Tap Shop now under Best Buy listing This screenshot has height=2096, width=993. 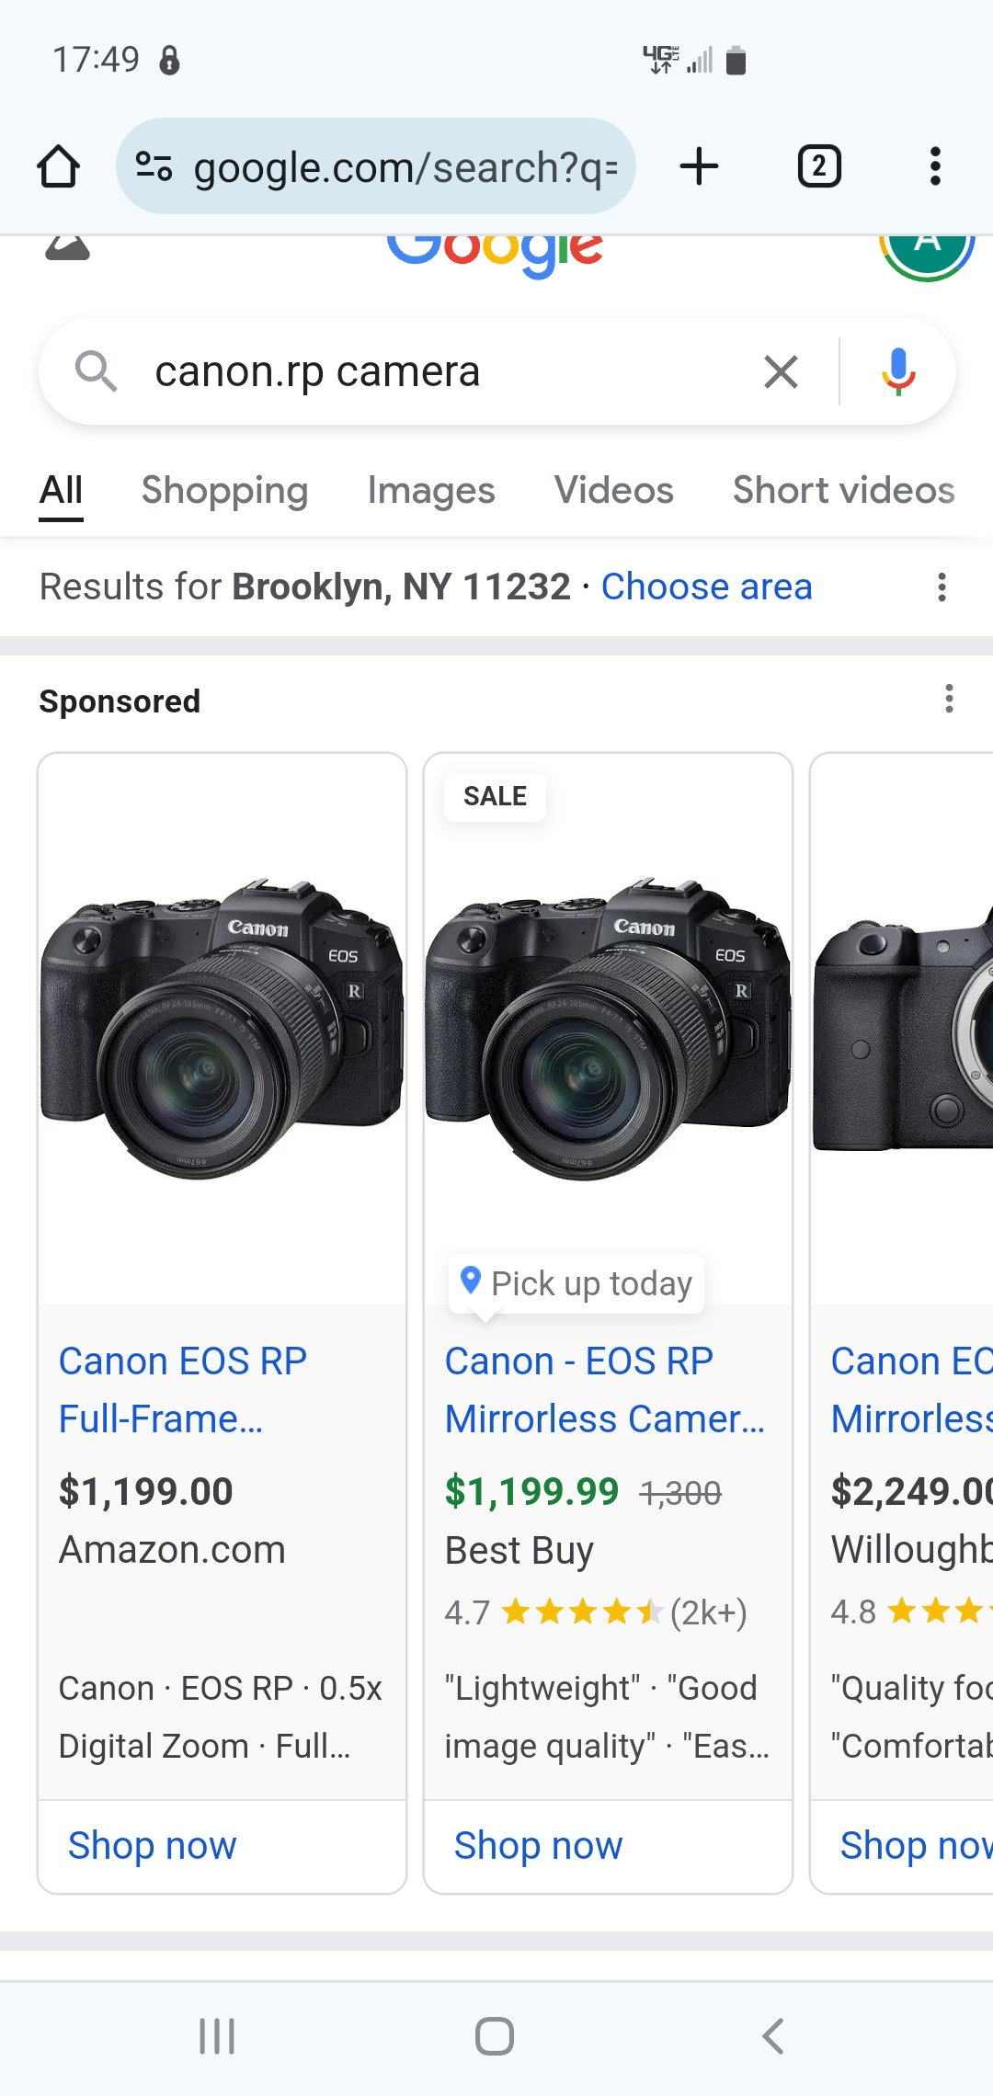coord(538,1845)
